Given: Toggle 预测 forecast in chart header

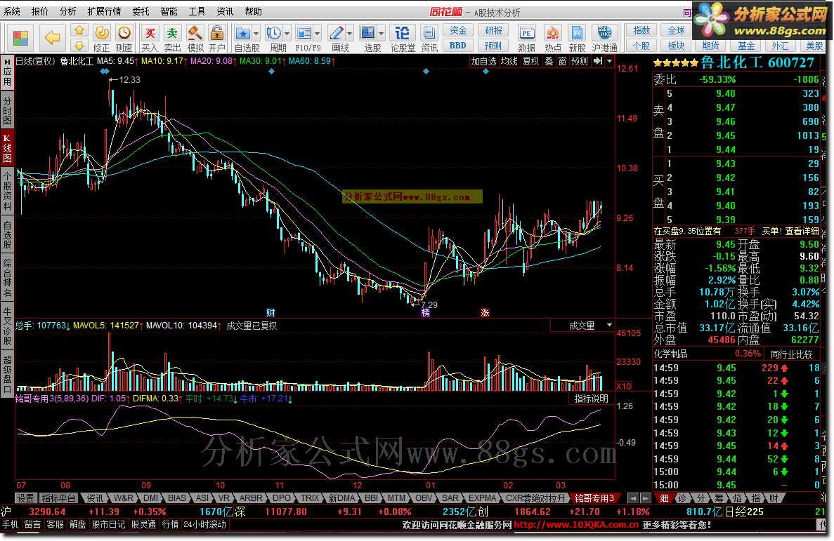Looking at the screenshot, I should [580, 61].
